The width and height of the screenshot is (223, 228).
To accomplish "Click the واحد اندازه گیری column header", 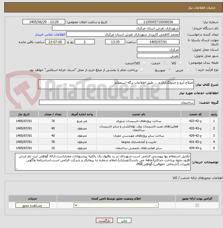I will (82, 114).
